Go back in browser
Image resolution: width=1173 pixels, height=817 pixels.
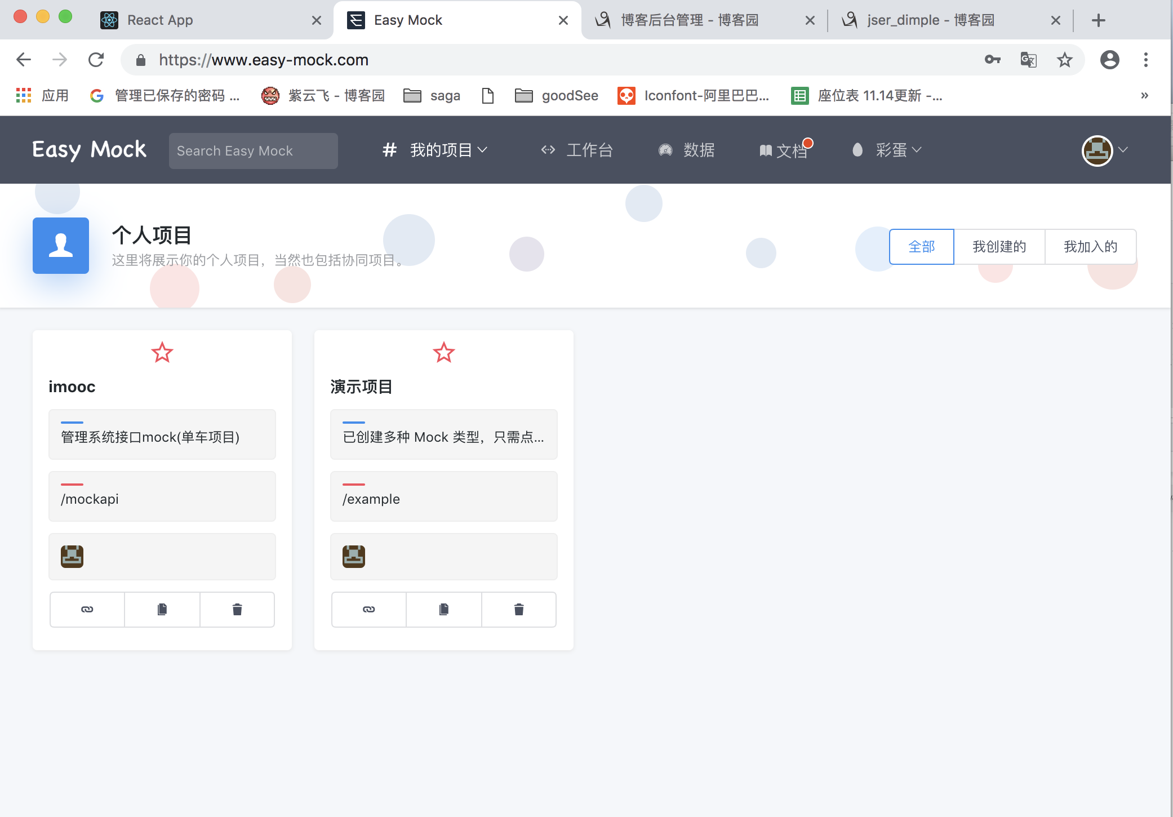pos(24,60)
